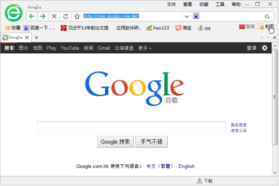Click the 下载 download status bar button
This screenshot has width=279, height=186.
(x=205, y=181)
